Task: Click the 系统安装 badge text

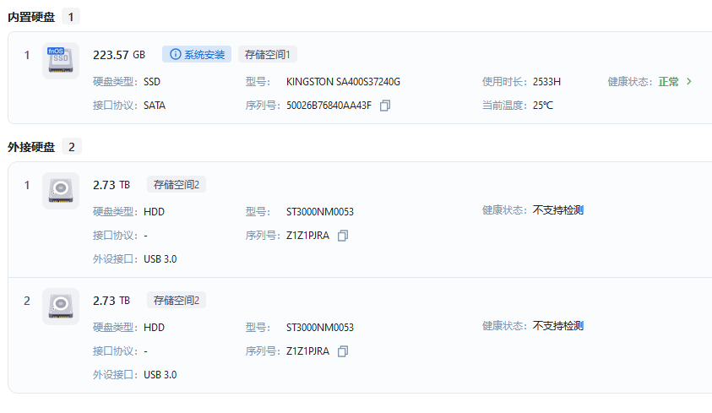Action: tap(204, 55)
